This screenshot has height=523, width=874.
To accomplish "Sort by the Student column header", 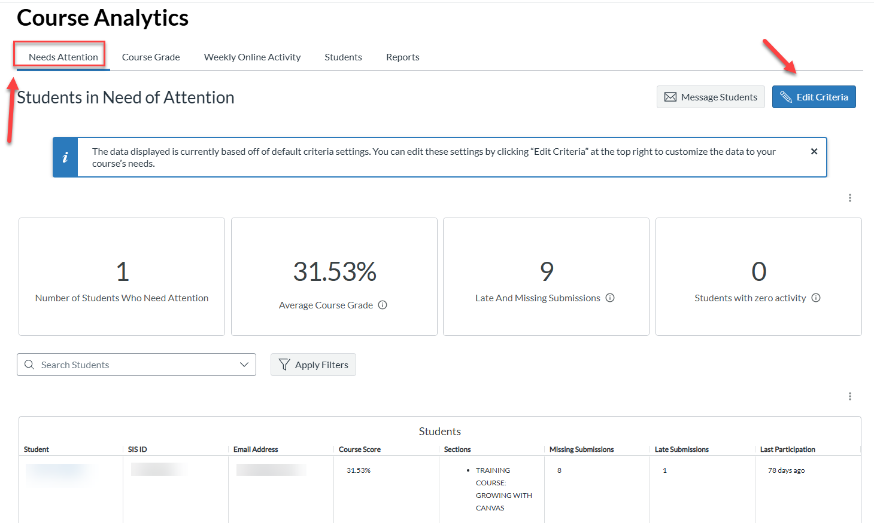I will 37,449.
